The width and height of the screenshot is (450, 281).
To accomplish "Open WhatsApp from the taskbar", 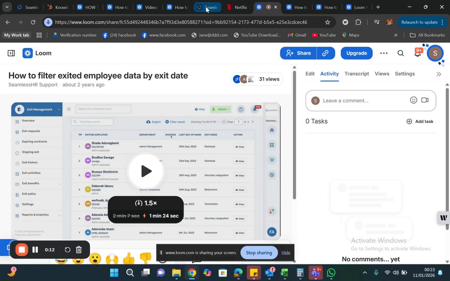I will pos(331,273).
